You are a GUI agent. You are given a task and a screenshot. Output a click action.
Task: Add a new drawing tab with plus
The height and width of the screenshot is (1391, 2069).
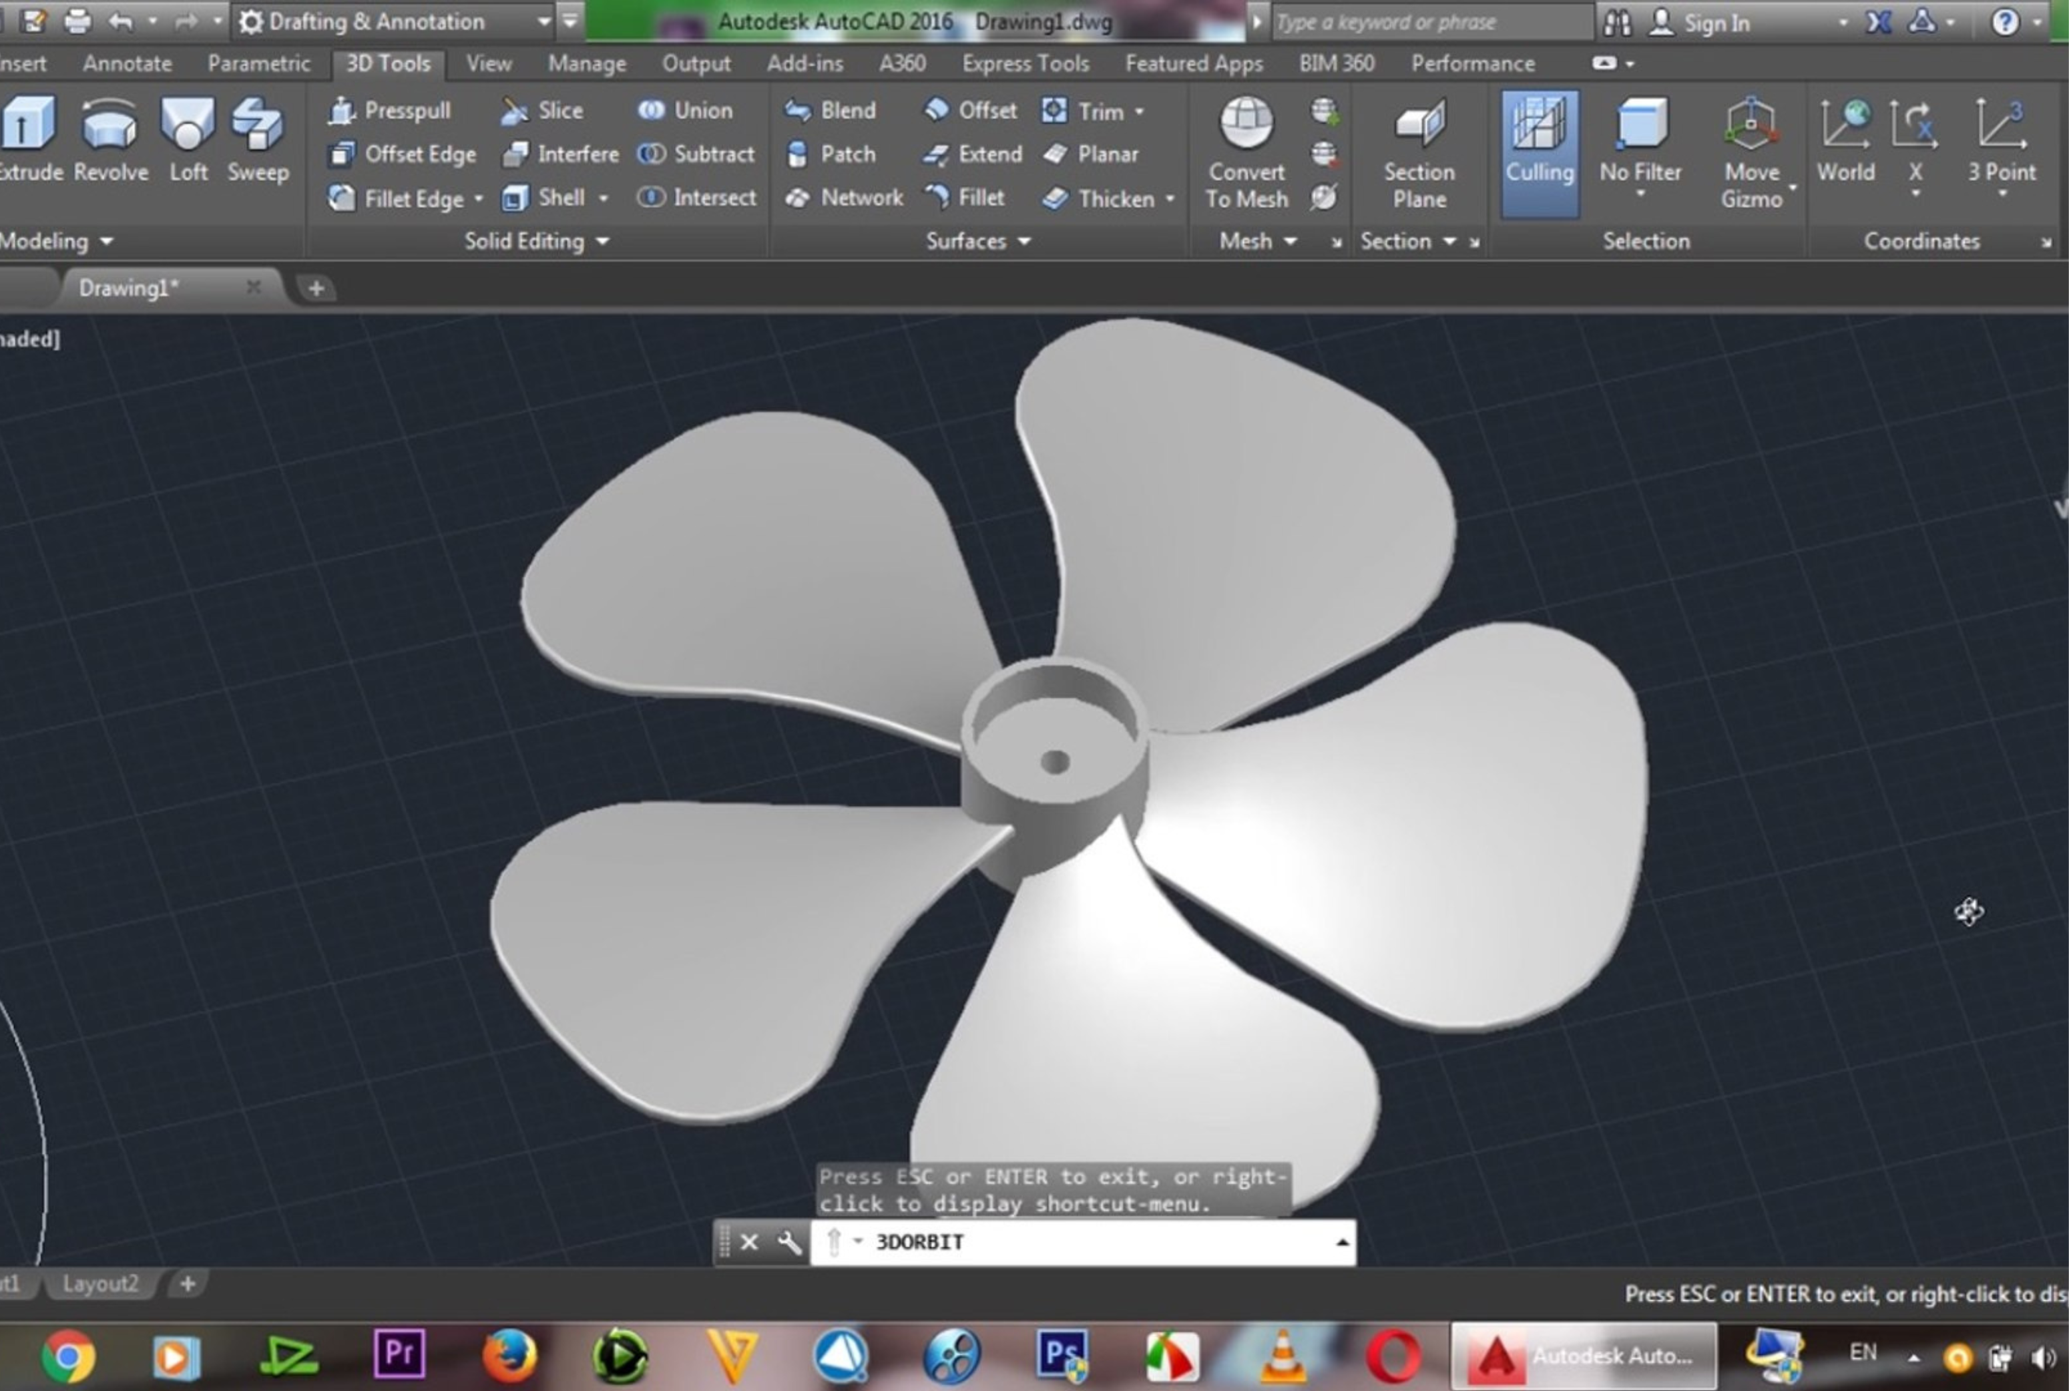[x=316, y=288]
